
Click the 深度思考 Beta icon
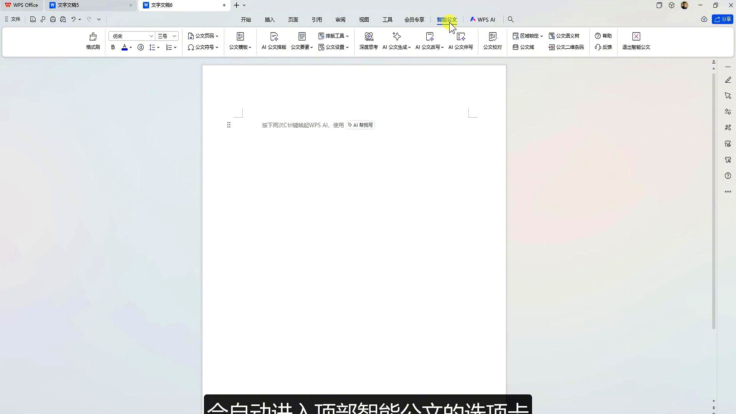[368, 37]
